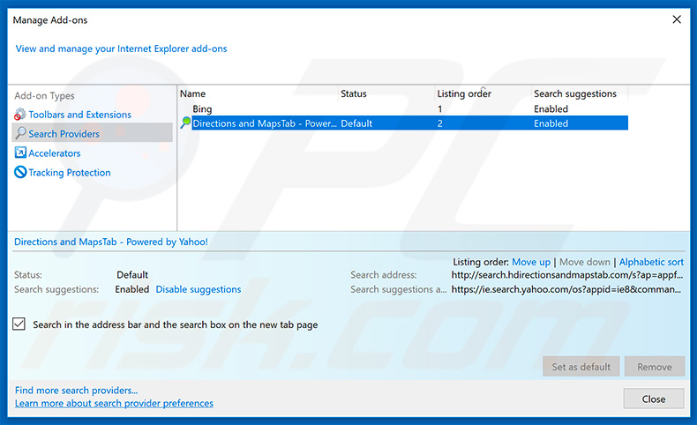
Task: Click View and manage your Internet Explorer add-ons text
Action: (122, 48)
